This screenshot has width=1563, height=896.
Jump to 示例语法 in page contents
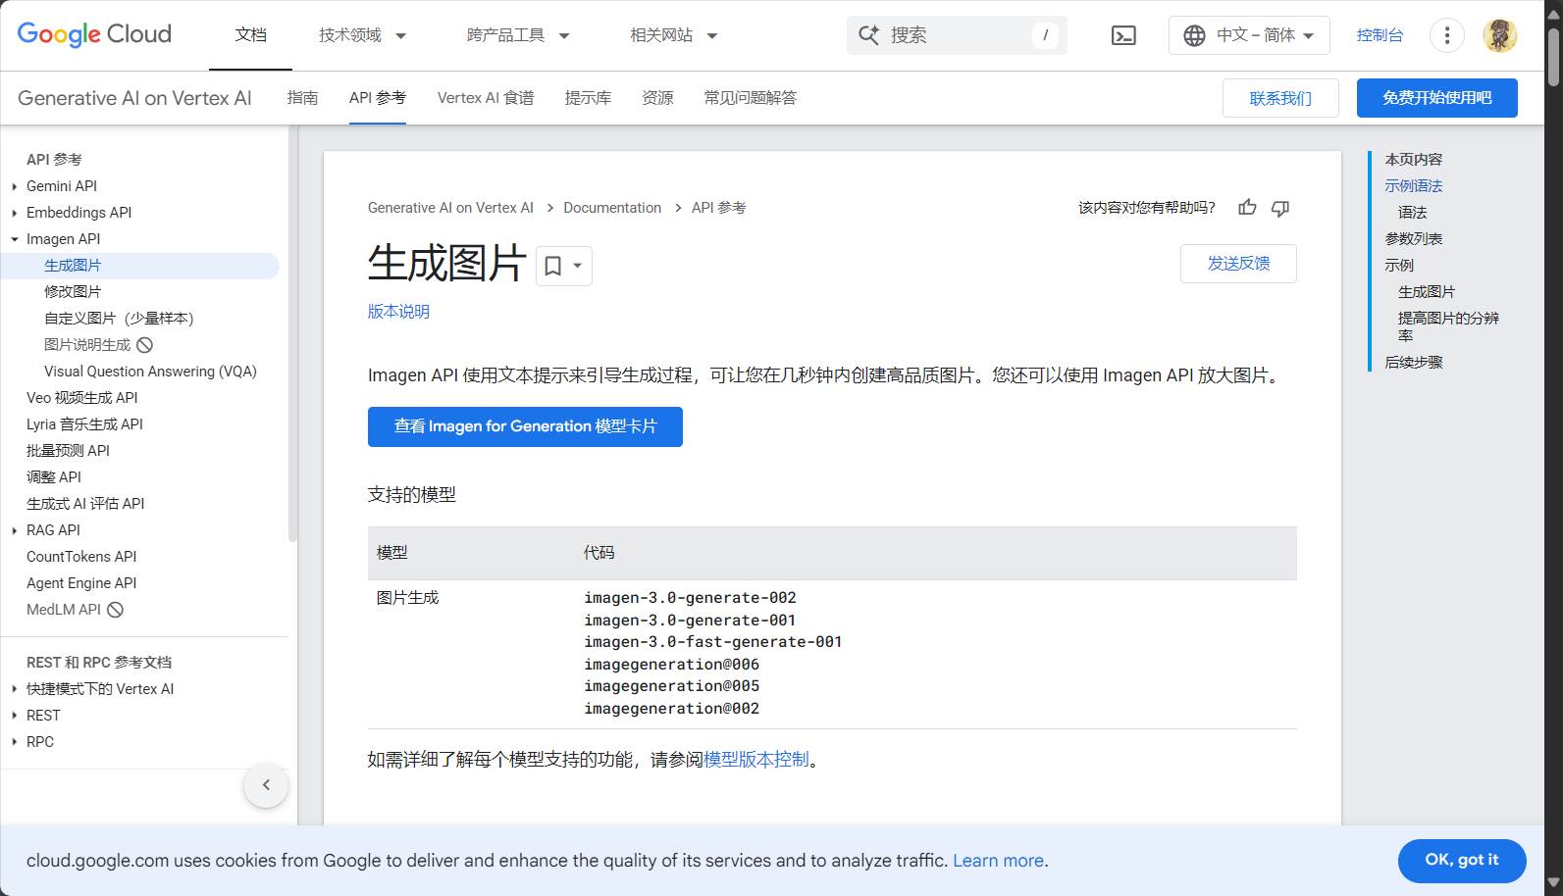(x=1413, y=186)
